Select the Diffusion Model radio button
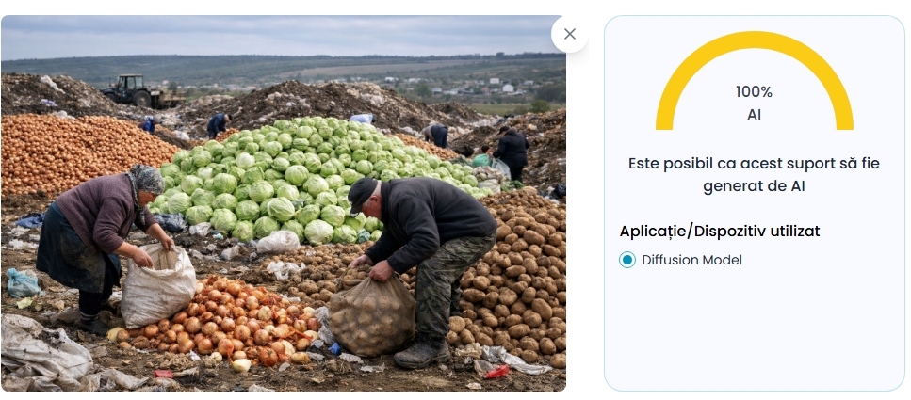This screenshot has width=911, height=400. [627, 260]
